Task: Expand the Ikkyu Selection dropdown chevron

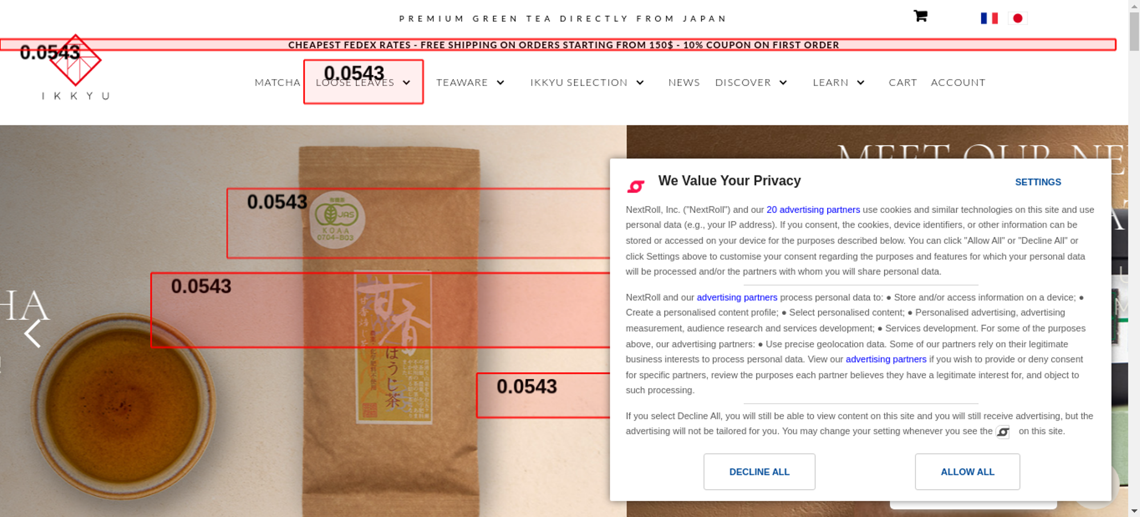Action: (x=640, y=83)
